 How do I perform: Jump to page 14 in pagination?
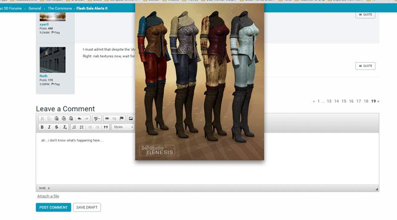pyautogui.click(x=336, y=101)
